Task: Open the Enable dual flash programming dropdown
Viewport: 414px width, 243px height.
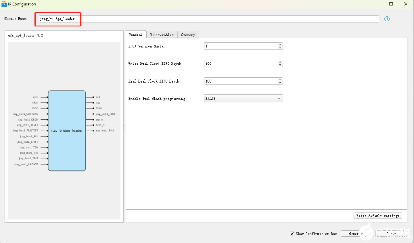Action: 243,99
